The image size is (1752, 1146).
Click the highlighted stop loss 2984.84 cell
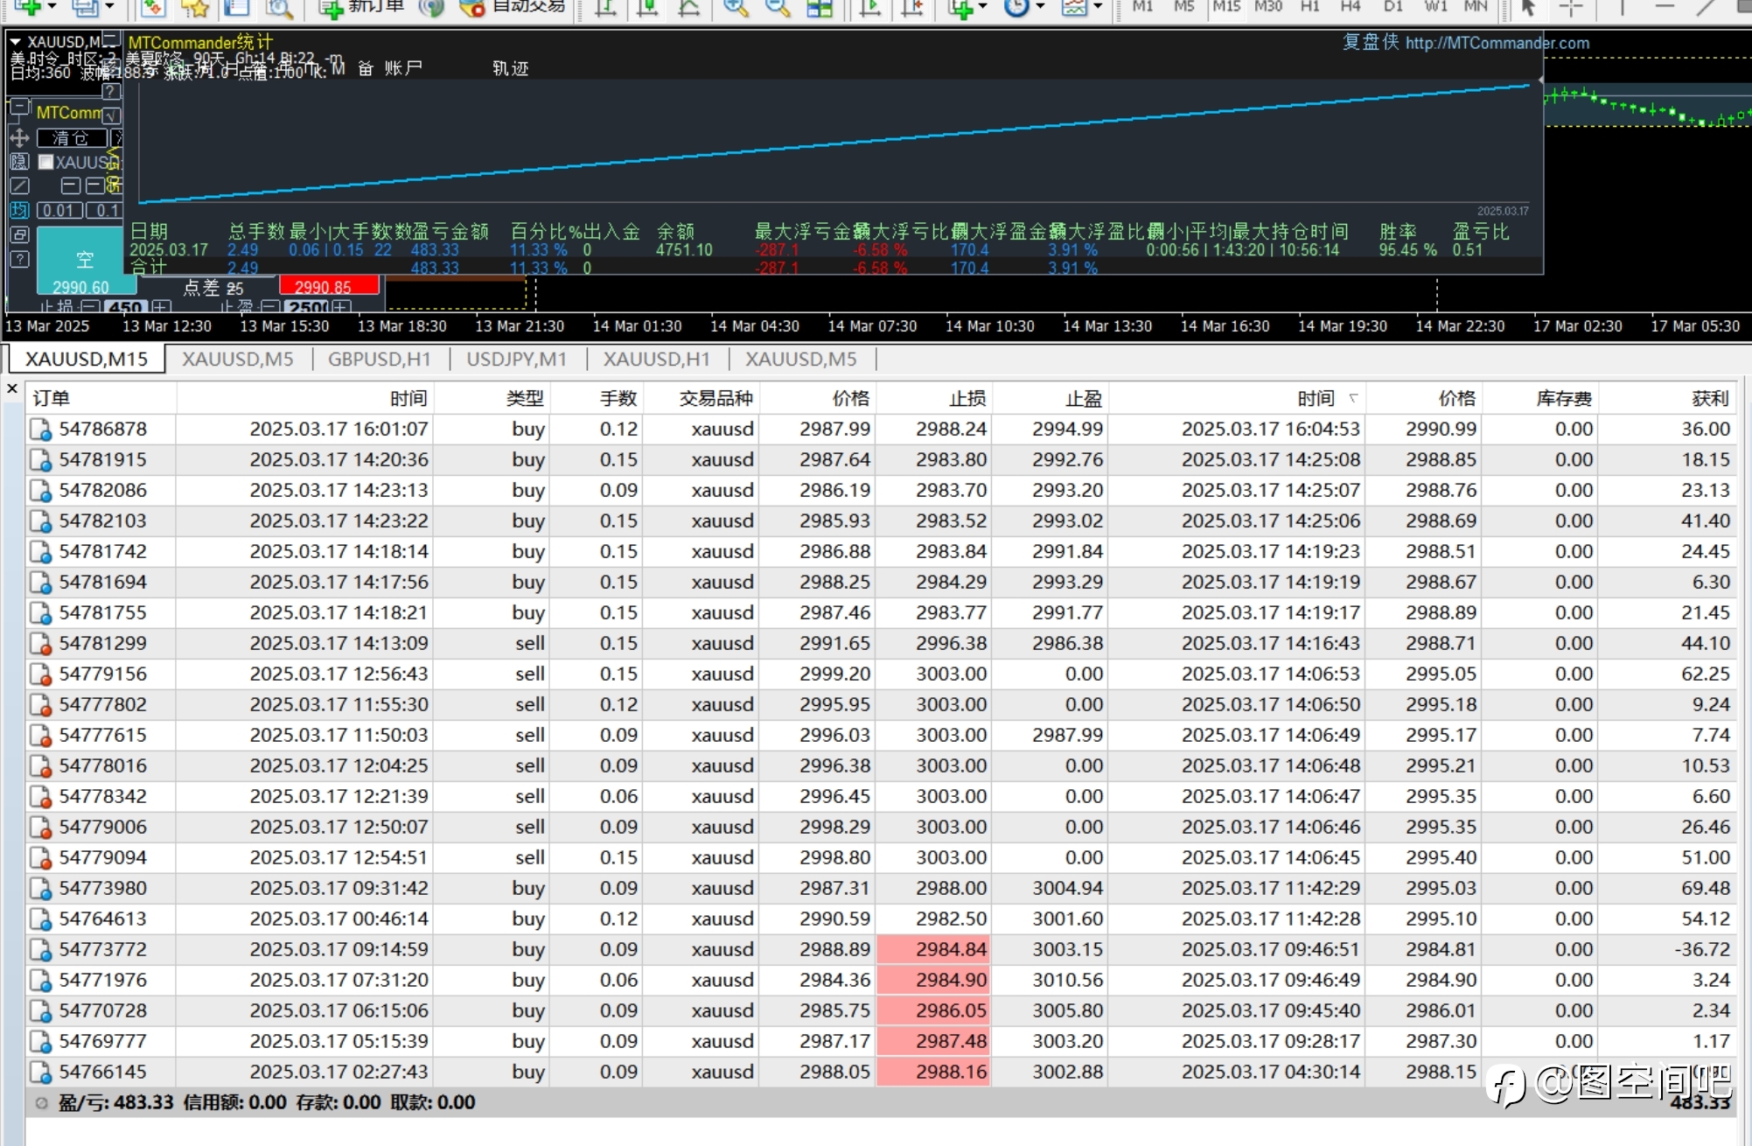tap(934, 949)
